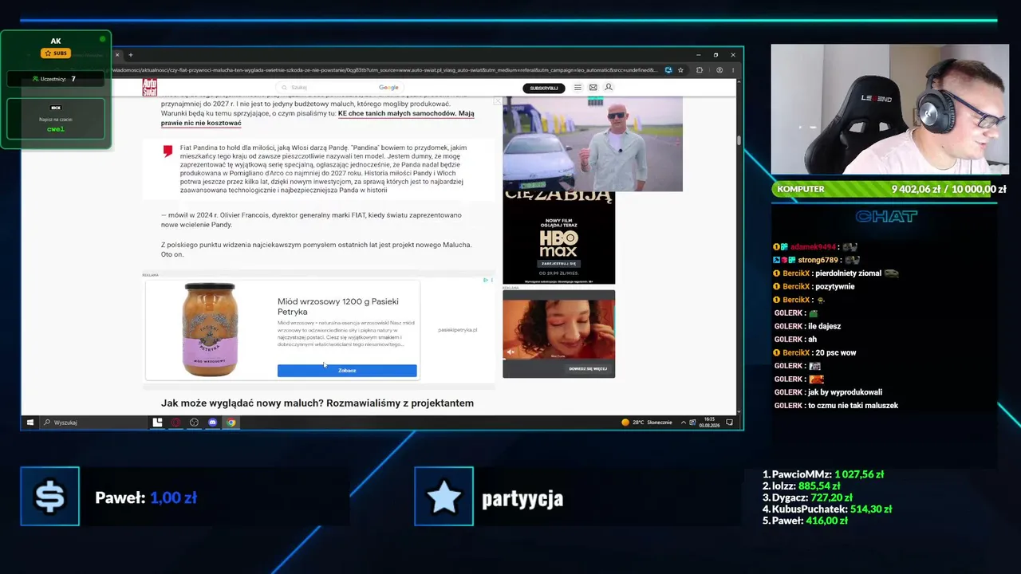Click chat message 'jak by wyprodukowali'
This screenshot has width=1021, height=574.
[x=846, y=392]
